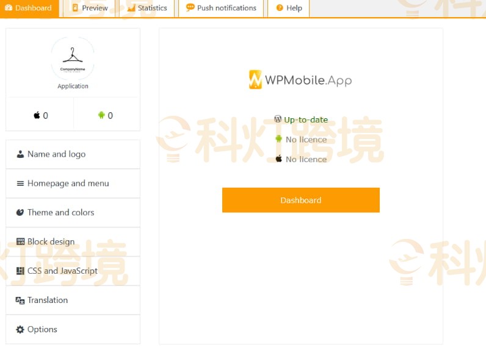Click the Android icon beside No licence
The height and width of the screenshot is (356, 486).
pos(278,139)
